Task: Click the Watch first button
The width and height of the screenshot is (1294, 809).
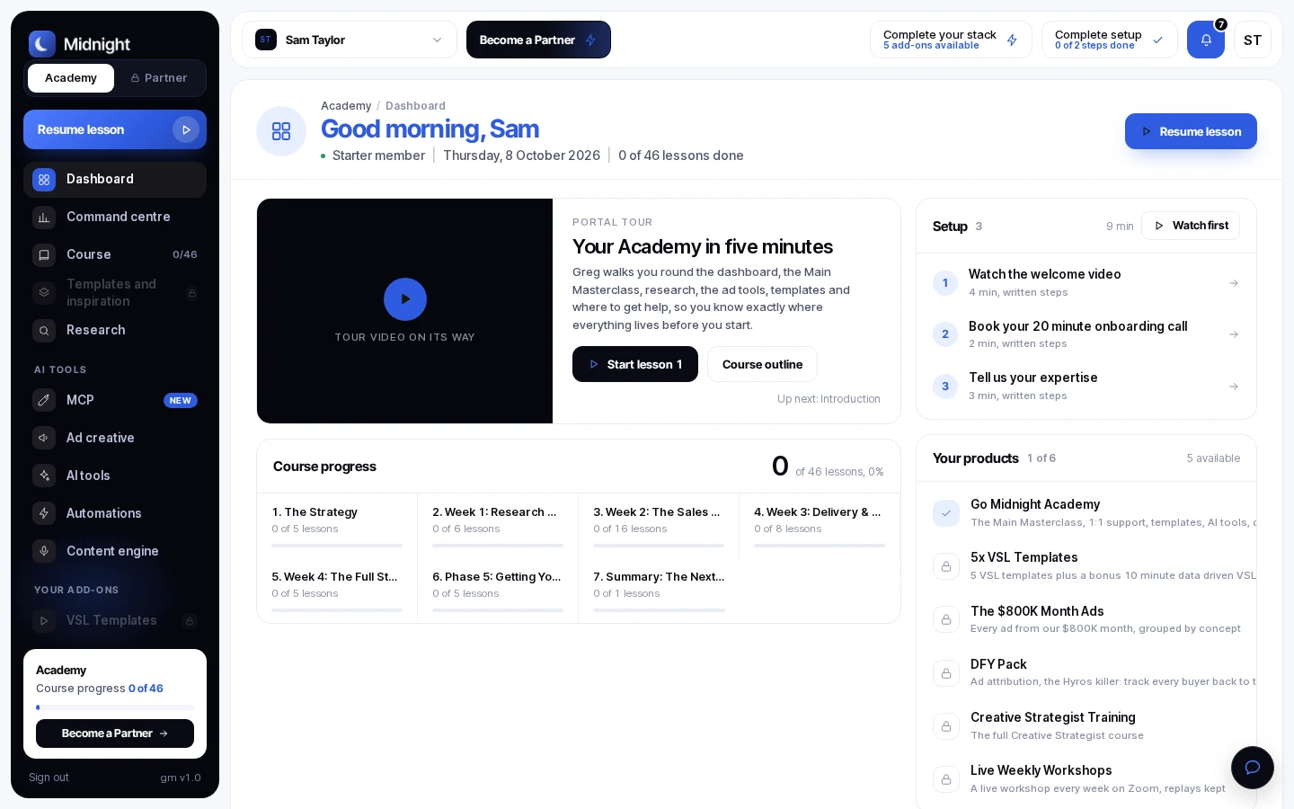Action: [1191, 226]
